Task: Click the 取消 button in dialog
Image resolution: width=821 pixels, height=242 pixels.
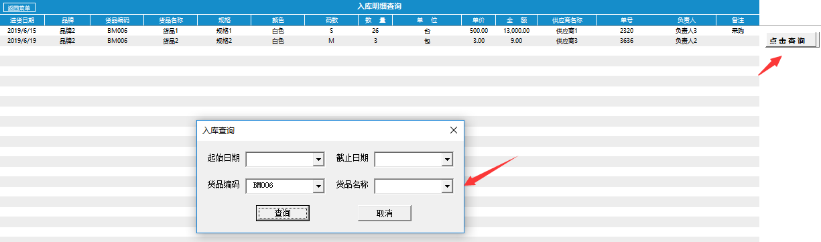Action: tap(384, 213)
